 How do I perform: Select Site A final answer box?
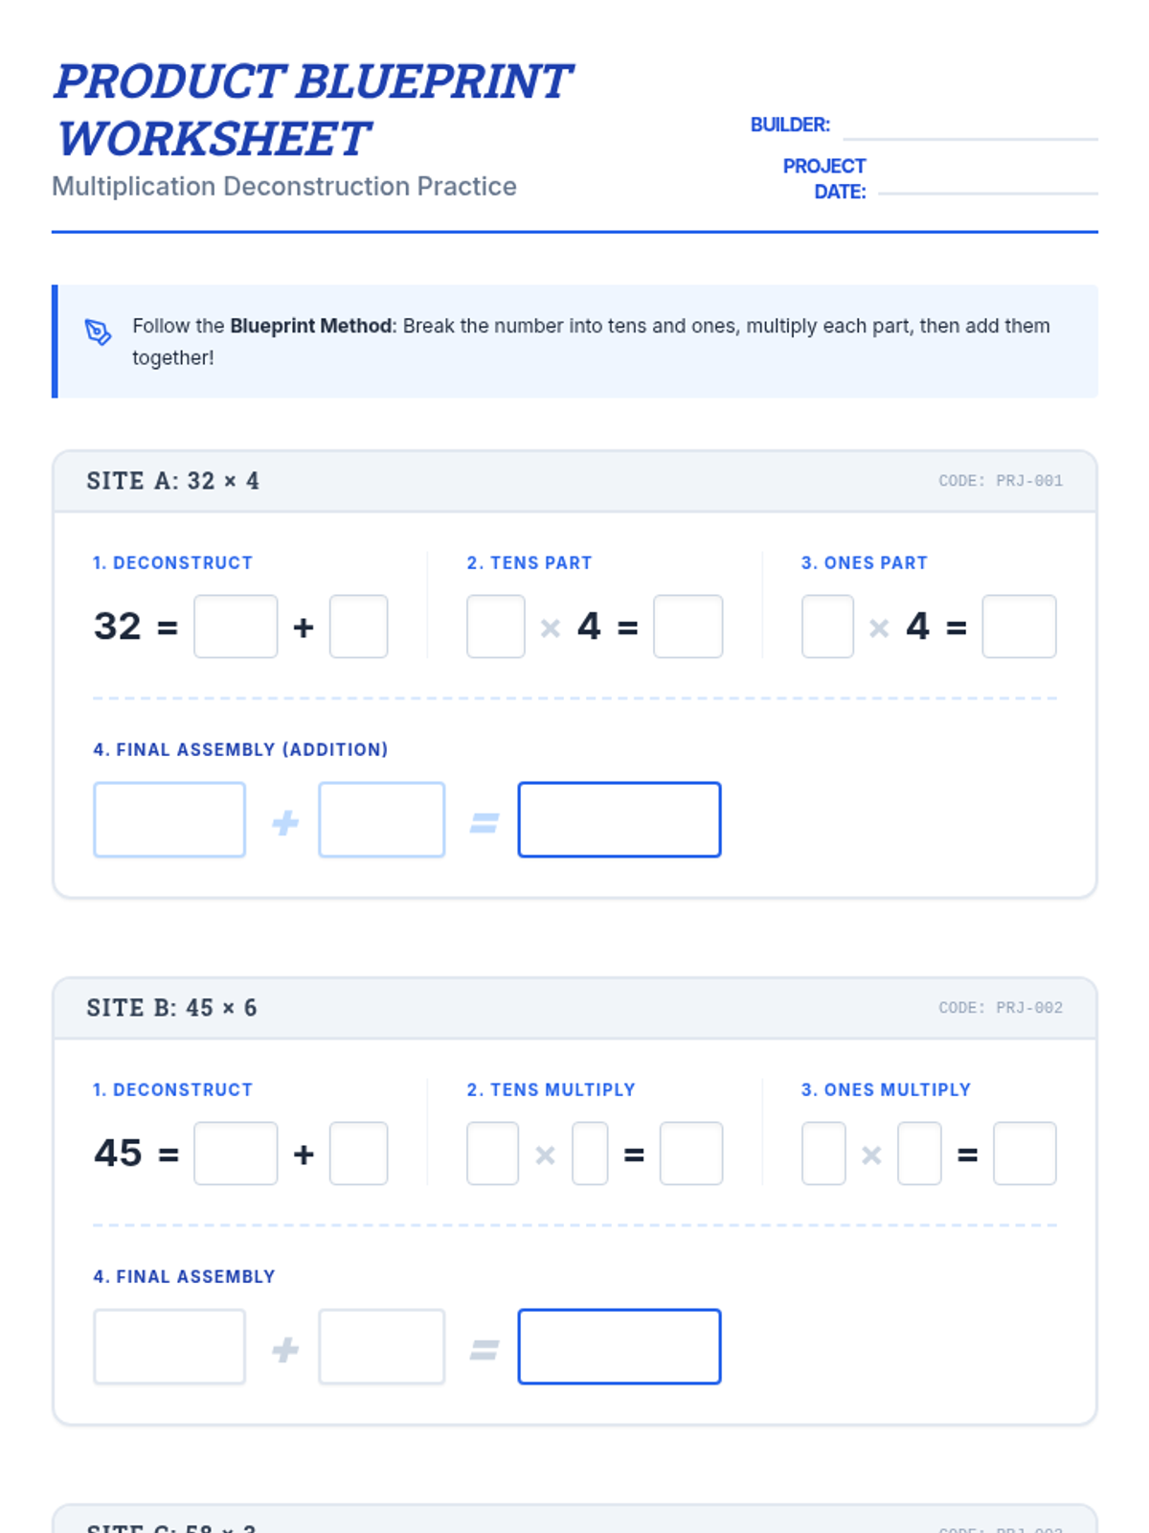pyautogui.click(x=620, y=820)
